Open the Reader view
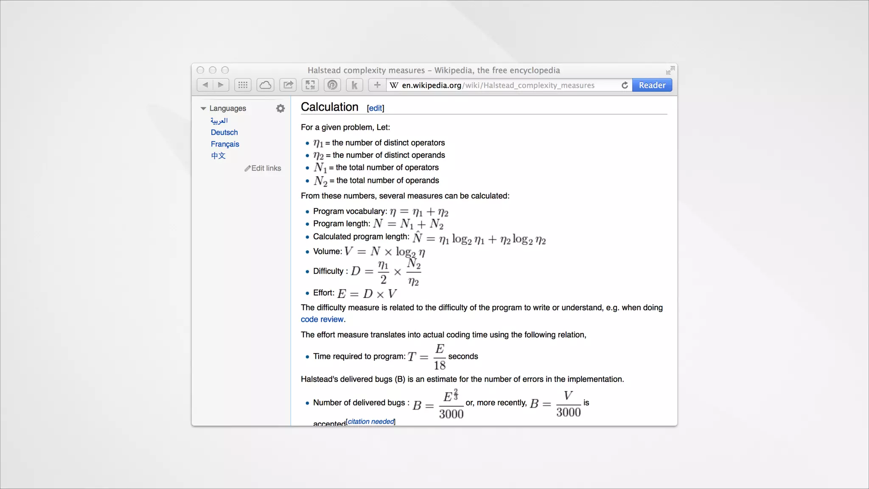Image resolution: width=869 pixels, height=489 pixels. (652, 85)
